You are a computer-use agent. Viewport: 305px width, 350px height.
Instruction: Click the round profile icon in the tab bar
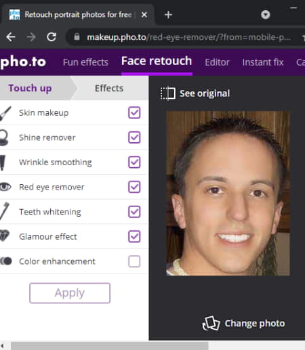pos(266,15)
